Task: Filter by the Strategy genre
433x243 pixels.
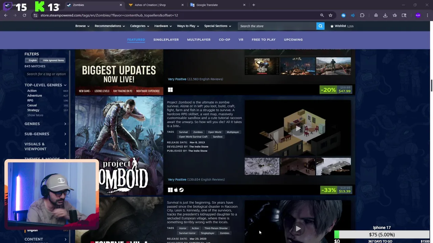Action: 33,110
